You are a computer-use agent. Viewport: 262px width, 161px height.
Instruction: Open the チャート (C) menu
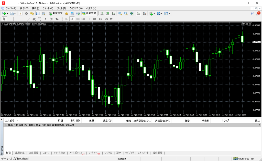[x=48, y=8]
